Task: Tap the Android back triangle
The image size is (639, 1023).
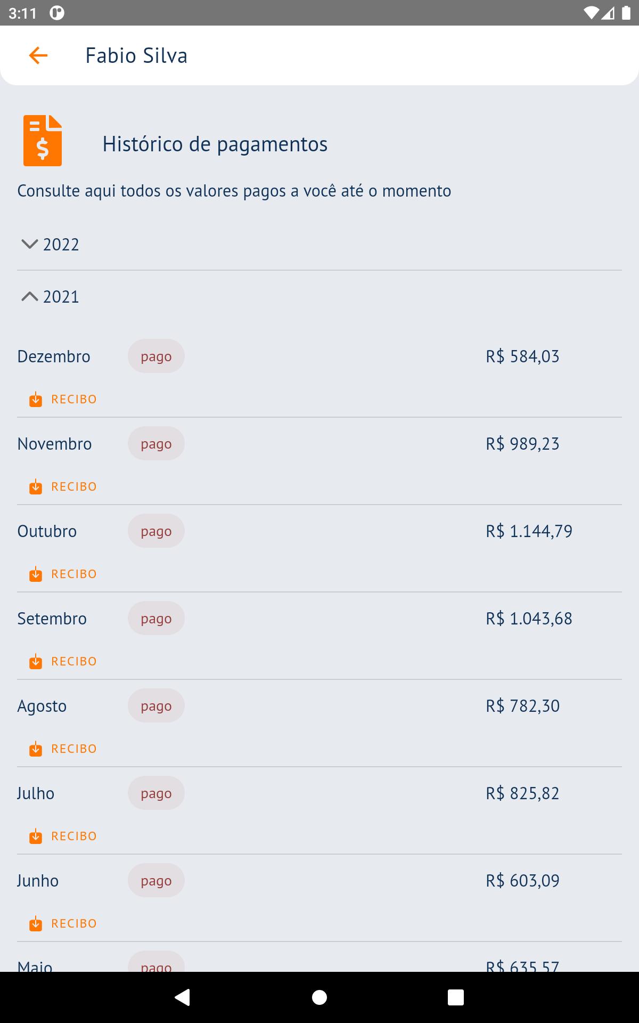Action: [182, 997]
